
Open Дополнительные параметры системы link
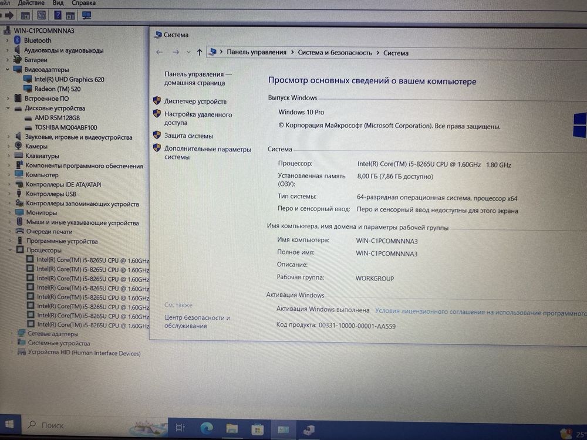(x=207, y=153)
